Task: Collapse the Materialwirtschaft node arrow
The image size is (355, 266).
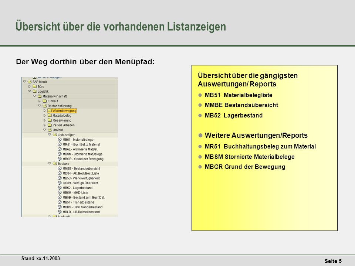Action: click(x=34, y=96)
